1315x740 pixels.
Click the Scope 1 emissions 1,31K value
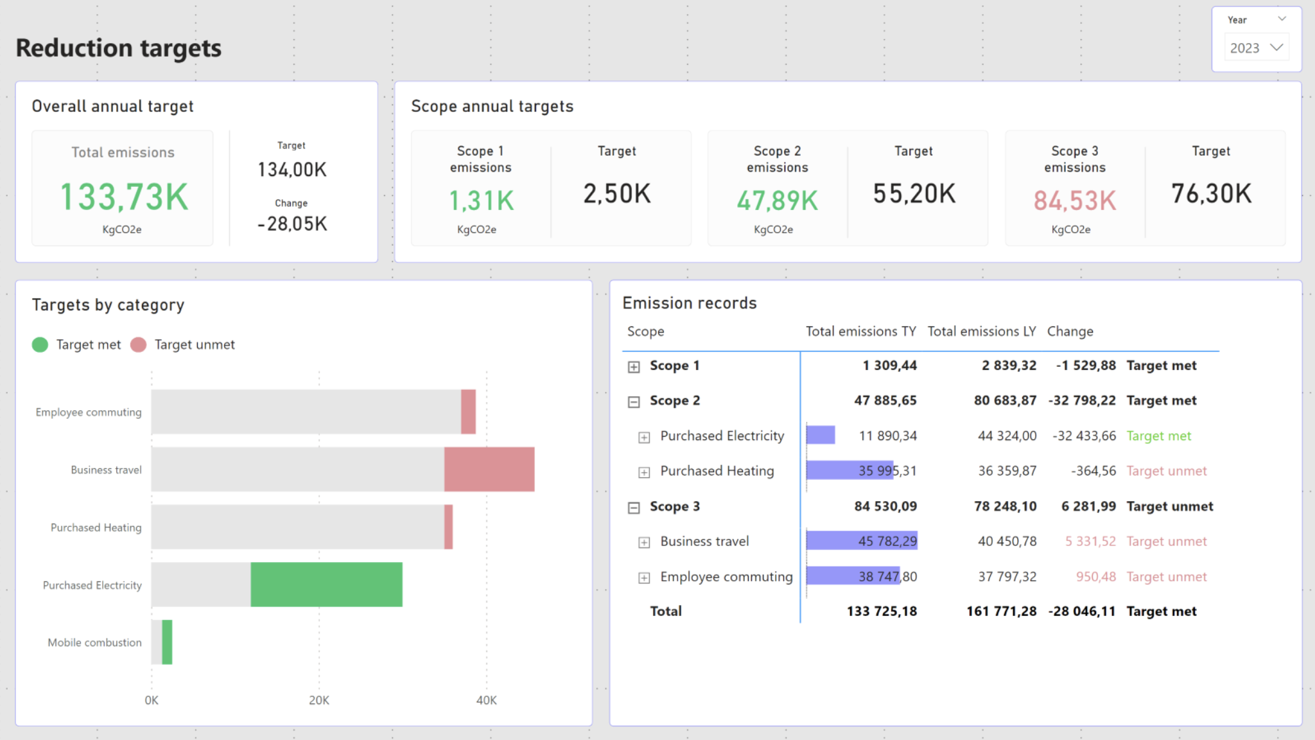coord(481,200)
